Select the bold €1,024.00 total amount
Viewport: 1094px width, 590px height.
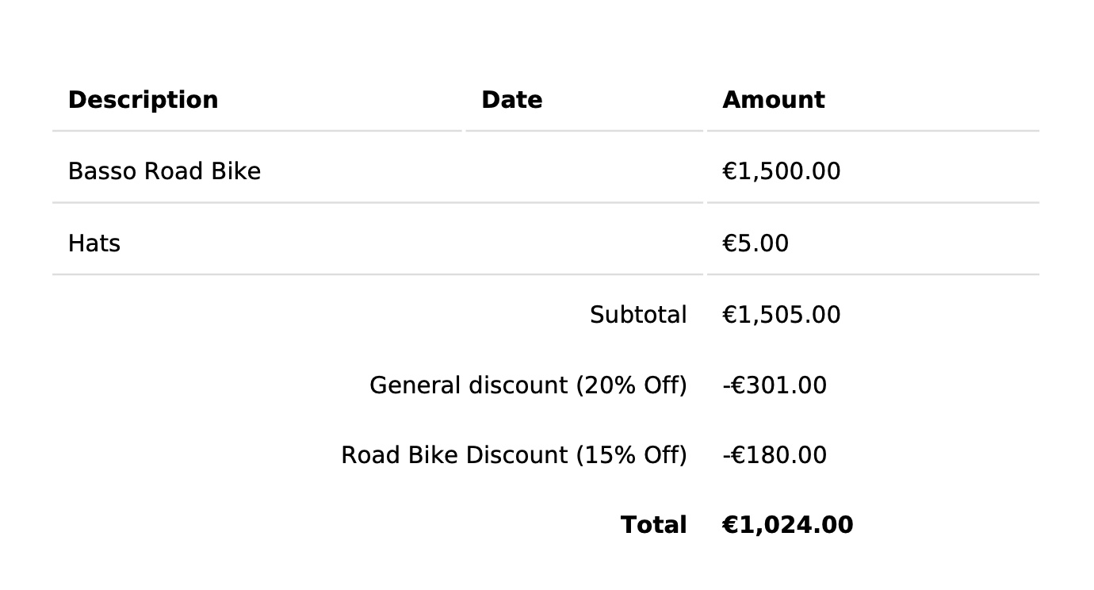(787, 526)
